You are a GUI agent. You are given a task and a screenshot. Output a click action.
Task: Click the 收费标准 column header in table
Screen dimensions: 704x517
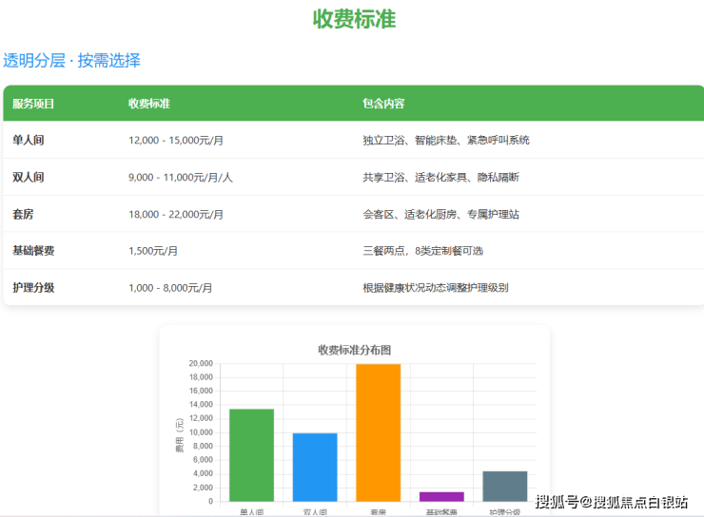(x=149, y=104)
